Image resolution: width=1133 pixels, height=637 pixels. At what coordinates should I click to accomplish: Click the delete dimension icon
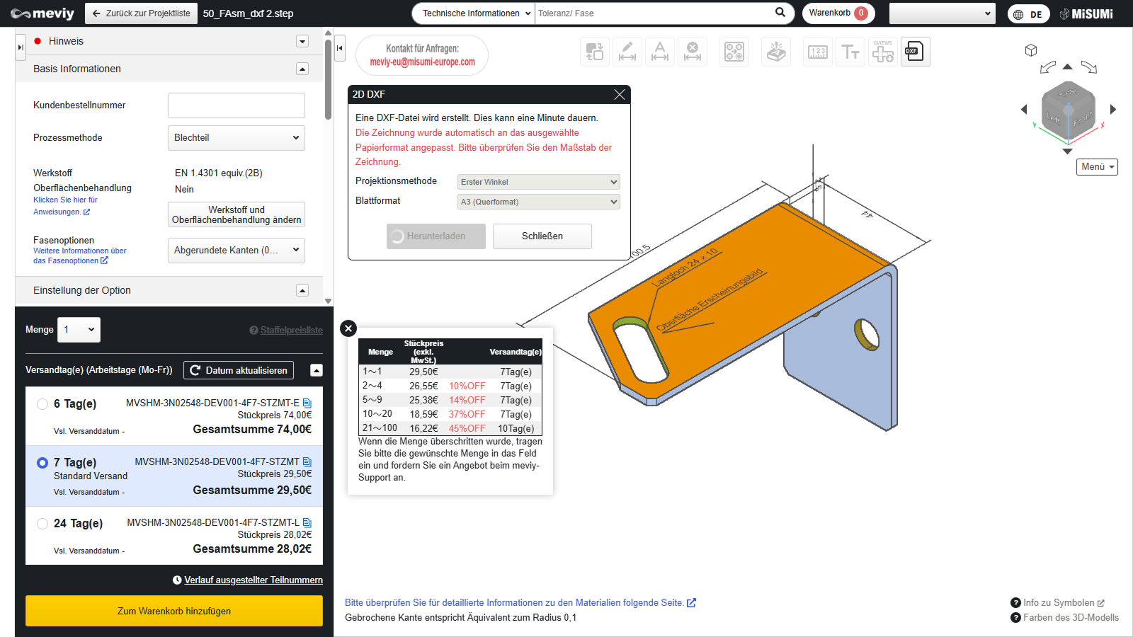(693, 52)
